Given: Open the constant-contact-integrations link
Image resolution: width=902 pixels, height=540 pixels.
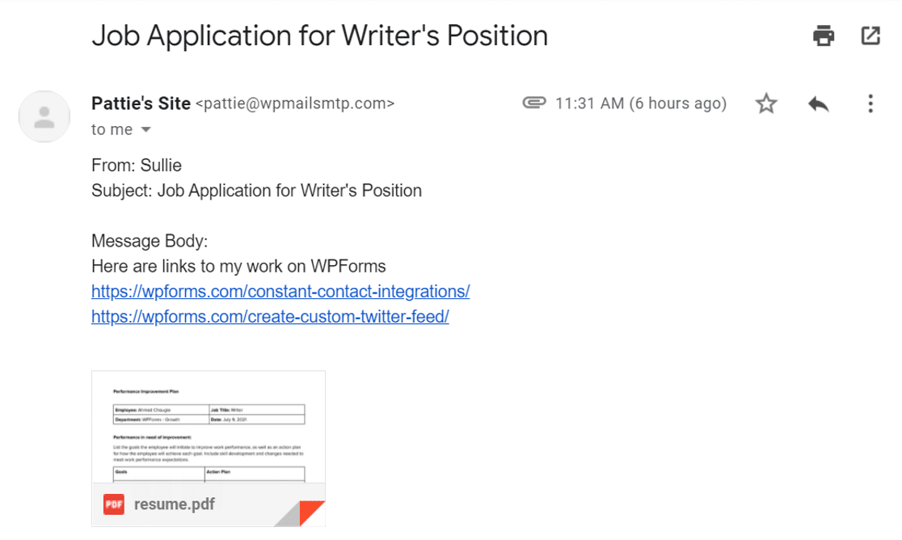Looking at the screenshot, I should coord(280,291).
